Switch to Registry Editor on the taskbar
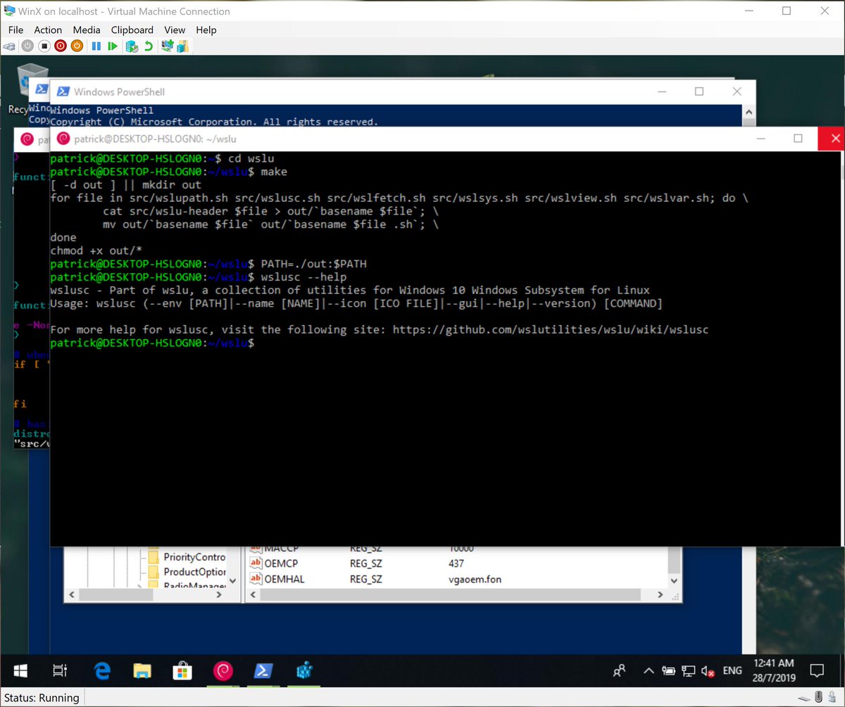 [303, 670]
